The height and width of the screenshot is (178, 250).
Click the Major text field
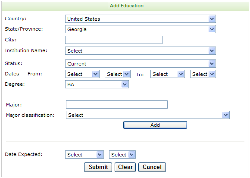pos(117,105)
